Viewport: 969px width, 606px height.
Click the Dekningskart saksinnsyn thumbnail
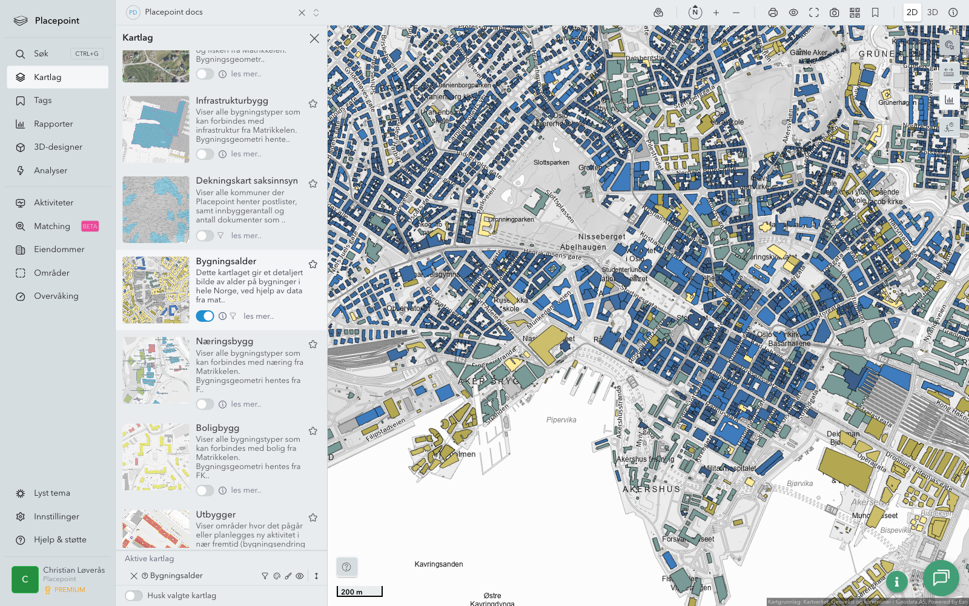[x=156, y=210]
